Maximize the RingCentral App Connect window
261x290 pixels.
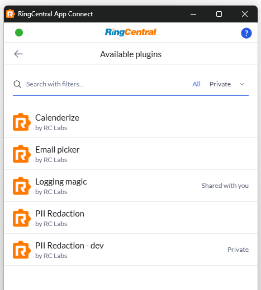coord(219,14)
